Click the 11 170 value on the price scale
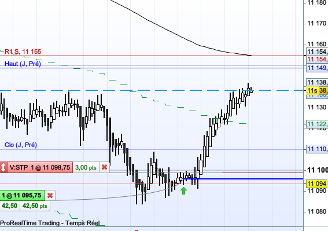 pyautogui.click(x=317, y=23)
